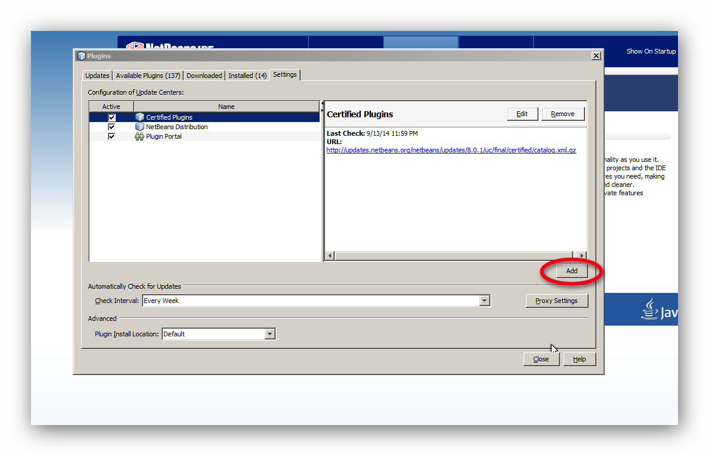
Task: Open the updates.netbeans.org catalog URL link
Action: pos(451,151)
